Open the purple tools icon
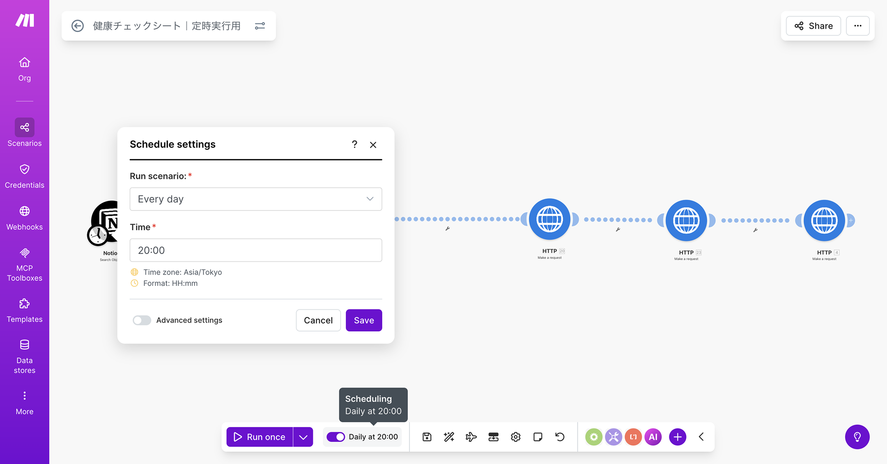The image size is (887, 464). point(613,437)
